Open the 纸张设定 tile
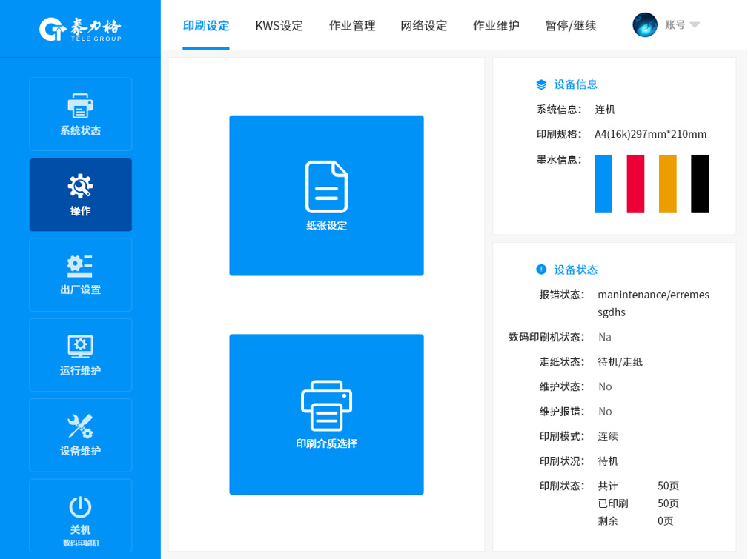748x559 pixels. tap(326, 195)
